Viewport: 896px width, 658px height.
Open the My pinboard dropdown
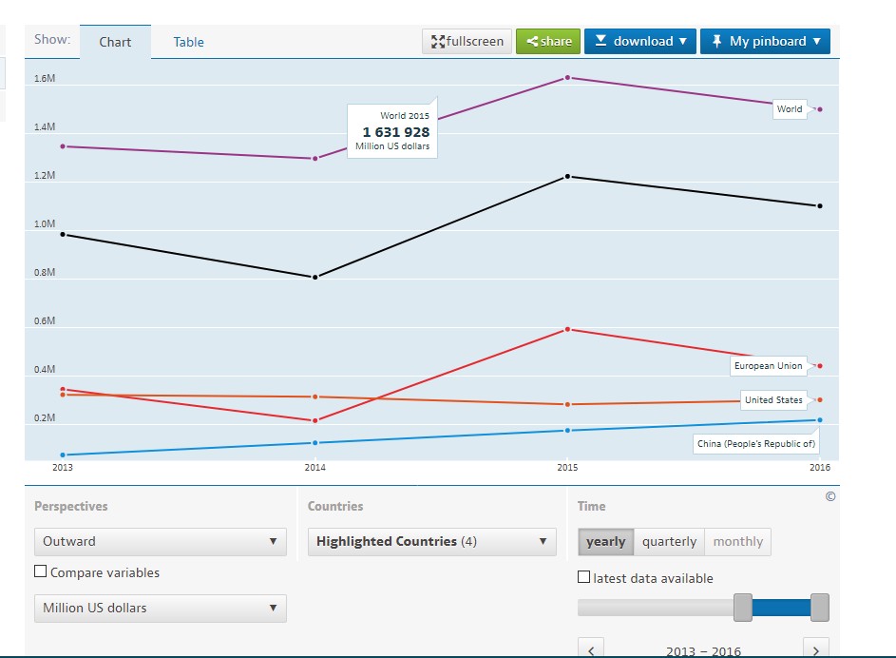765,41
